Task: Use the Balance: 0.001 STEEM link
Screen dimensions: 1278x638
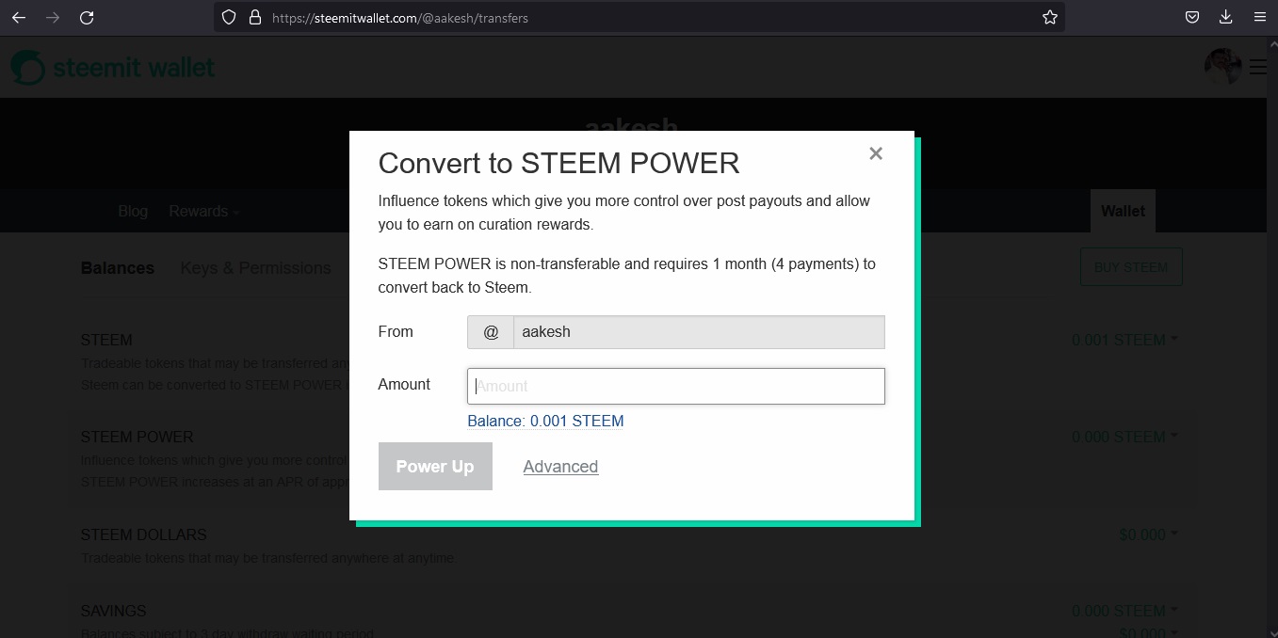Action: pos(545,421)
